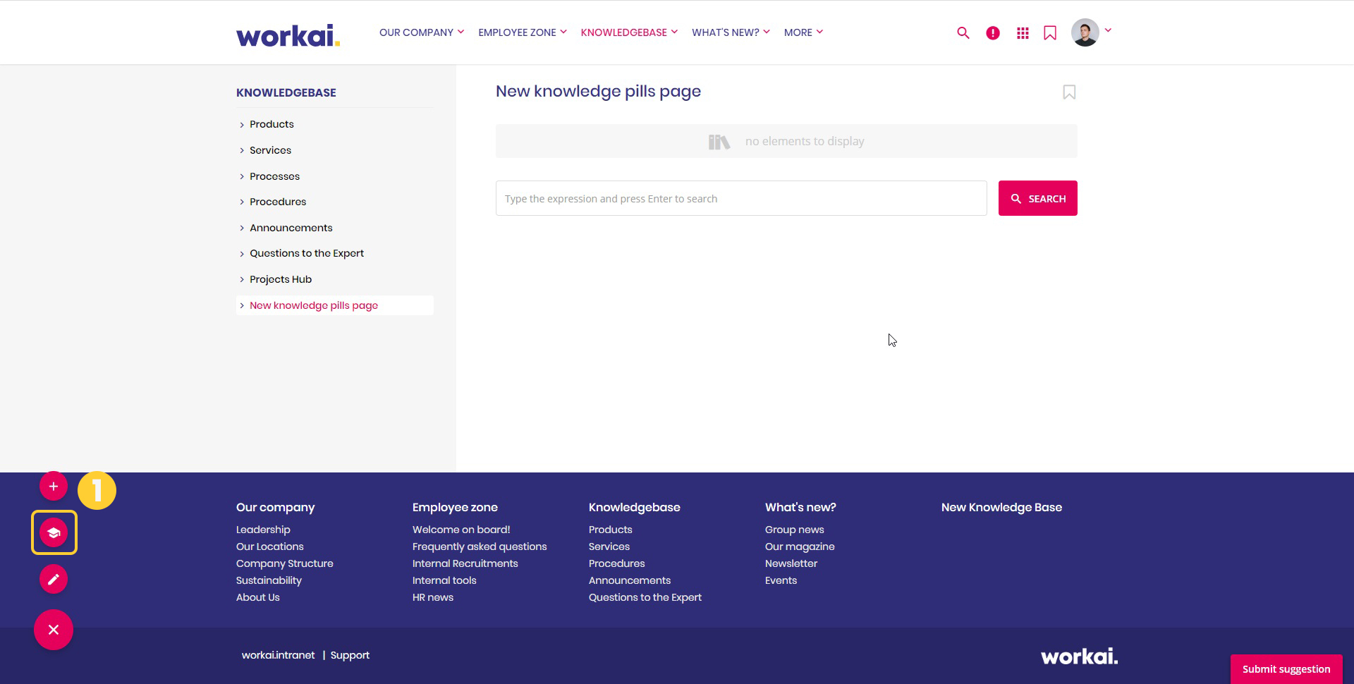Click the workai logo in header
Viewport: 1354px width, 684px height.
point(288,35)
